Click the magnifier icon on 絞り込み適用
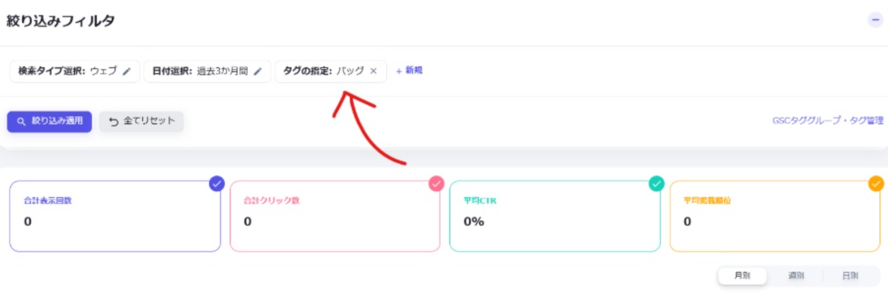The image size is (888, 293). pos(21,121)
